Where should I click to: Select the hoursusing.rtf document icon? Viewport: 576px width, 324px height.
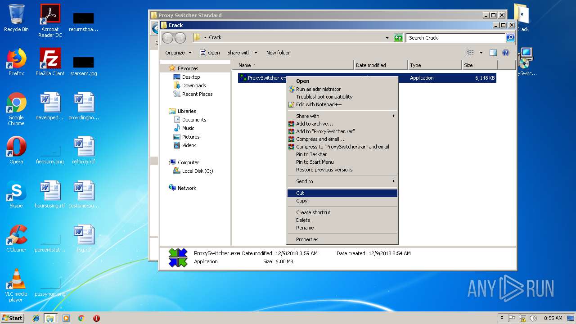coord(50,194)
